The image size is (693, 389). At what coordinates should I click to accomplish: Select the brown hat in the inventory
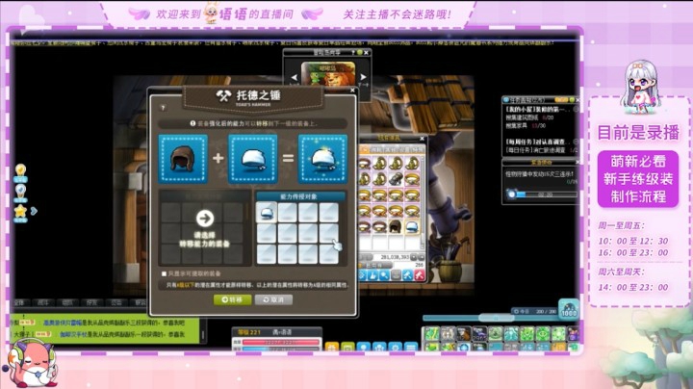(396, 227)
